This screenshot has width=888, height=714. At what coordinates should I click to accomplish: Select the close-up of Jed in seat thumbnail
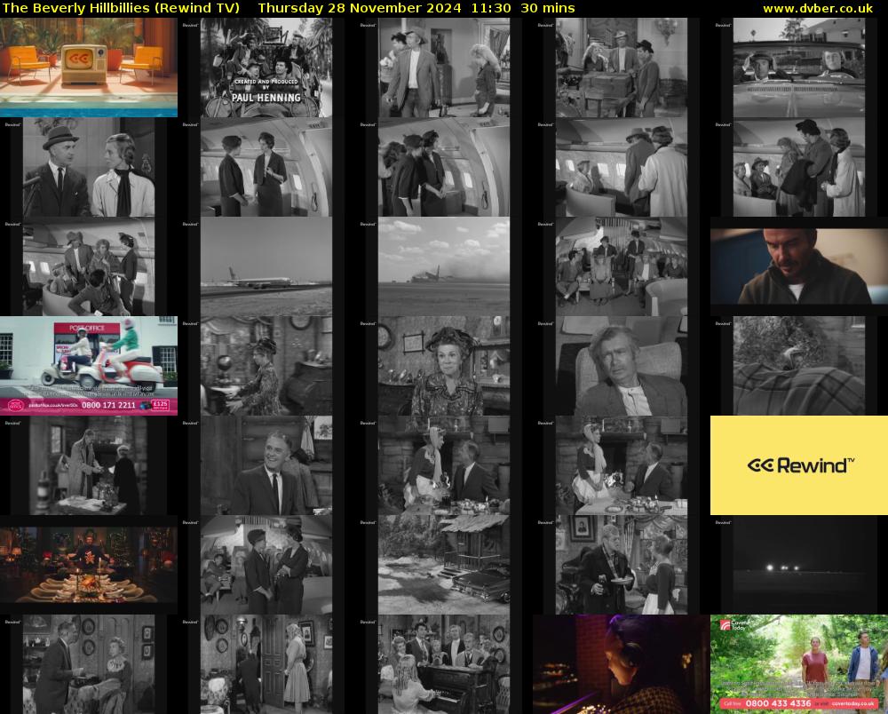click(622, 366)
